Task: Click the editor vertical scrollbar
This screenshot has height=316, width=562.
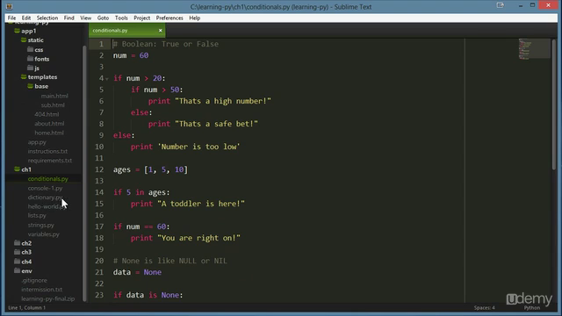Action: click(x=554, y=104)
